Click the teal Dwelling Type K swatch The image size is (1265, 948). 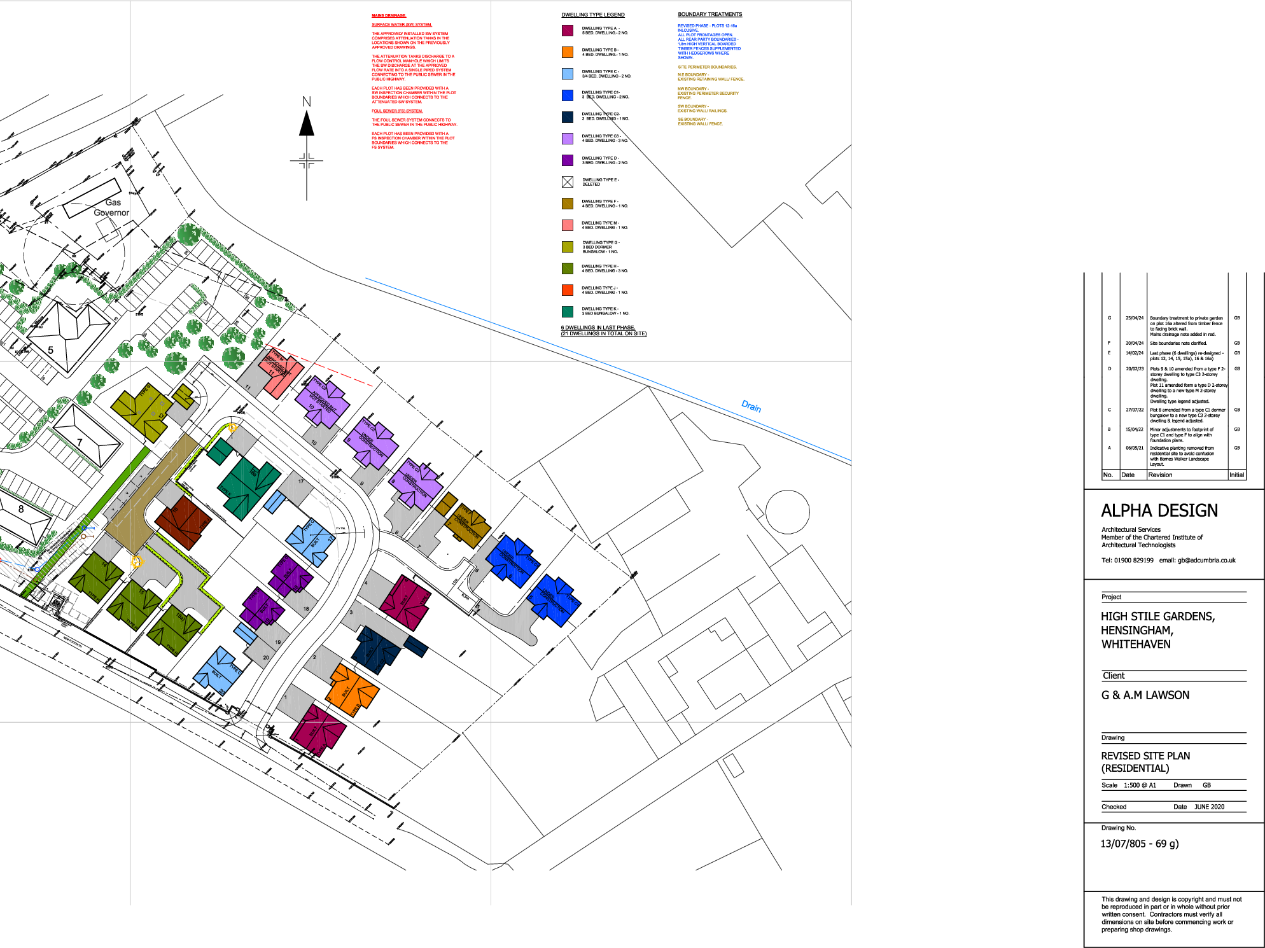tap(568, 312)
